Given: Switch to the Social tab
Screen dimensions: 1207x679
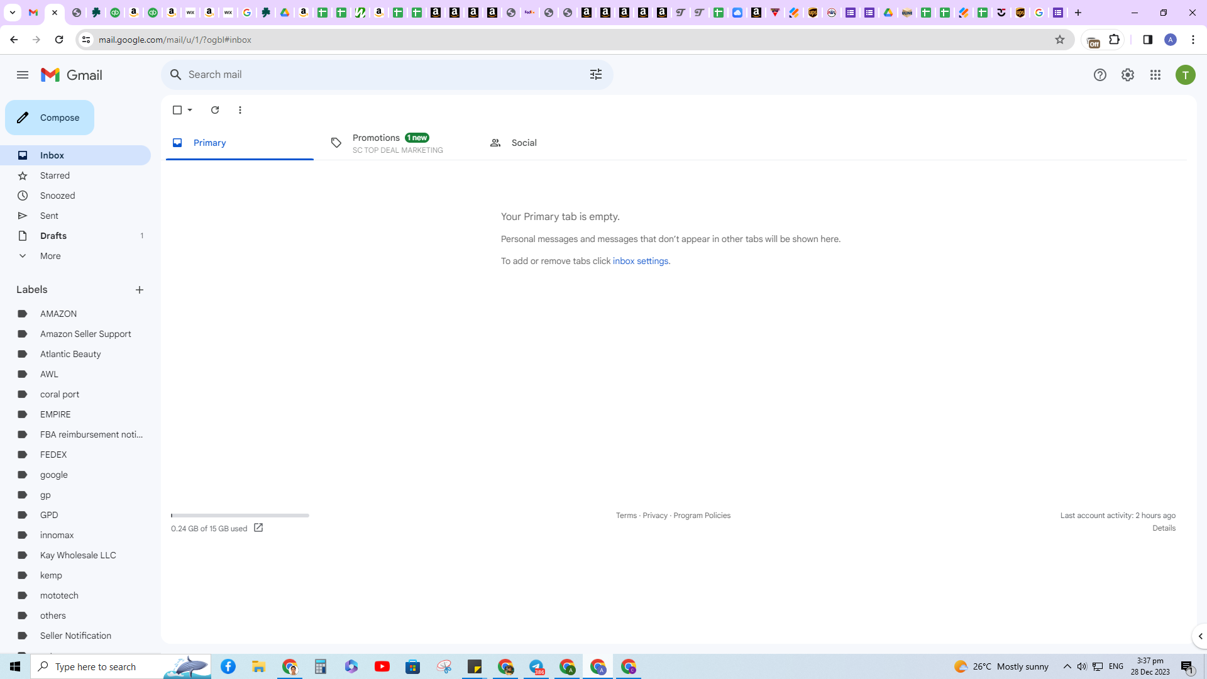Looking at the screenshot, I should click(x=558, y=143).
